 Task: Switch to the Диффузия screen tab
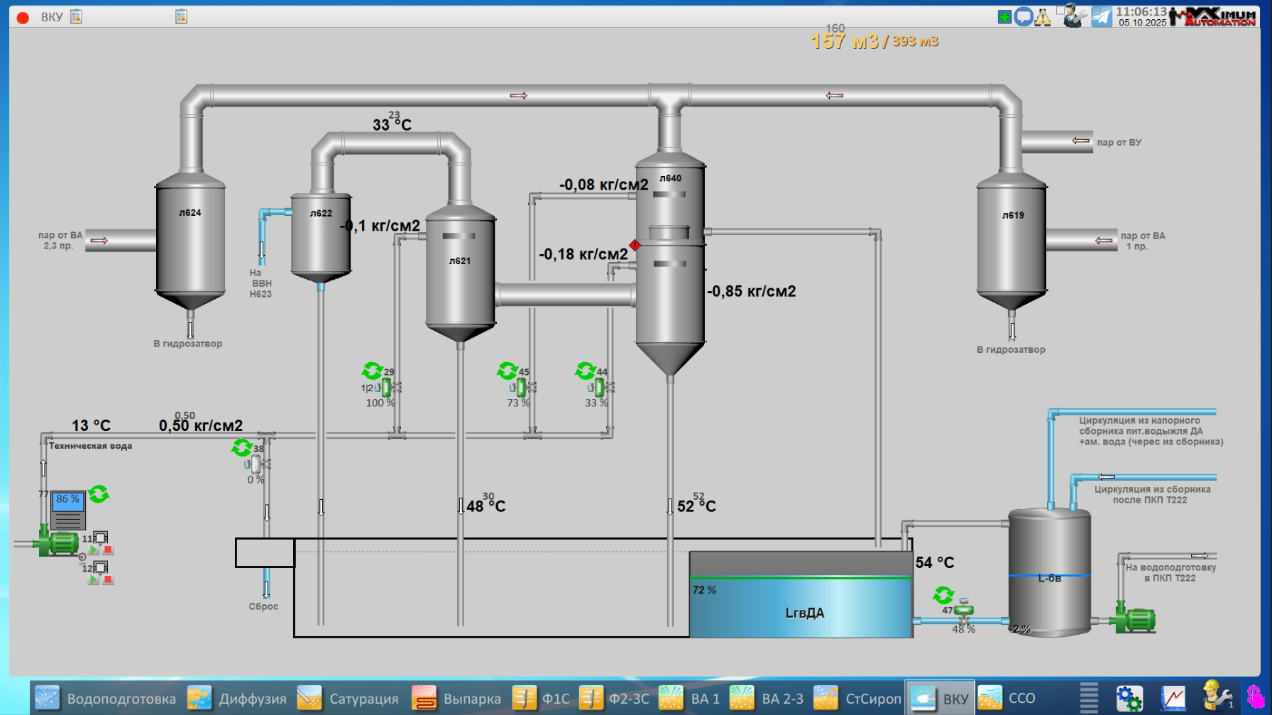[x=238, y=699]
